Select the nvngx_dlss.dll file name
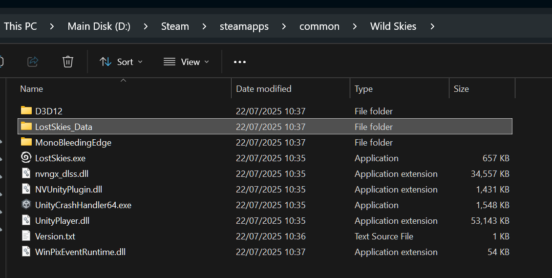The height and width of the screenshot is (278, 552). pos(62,174)
